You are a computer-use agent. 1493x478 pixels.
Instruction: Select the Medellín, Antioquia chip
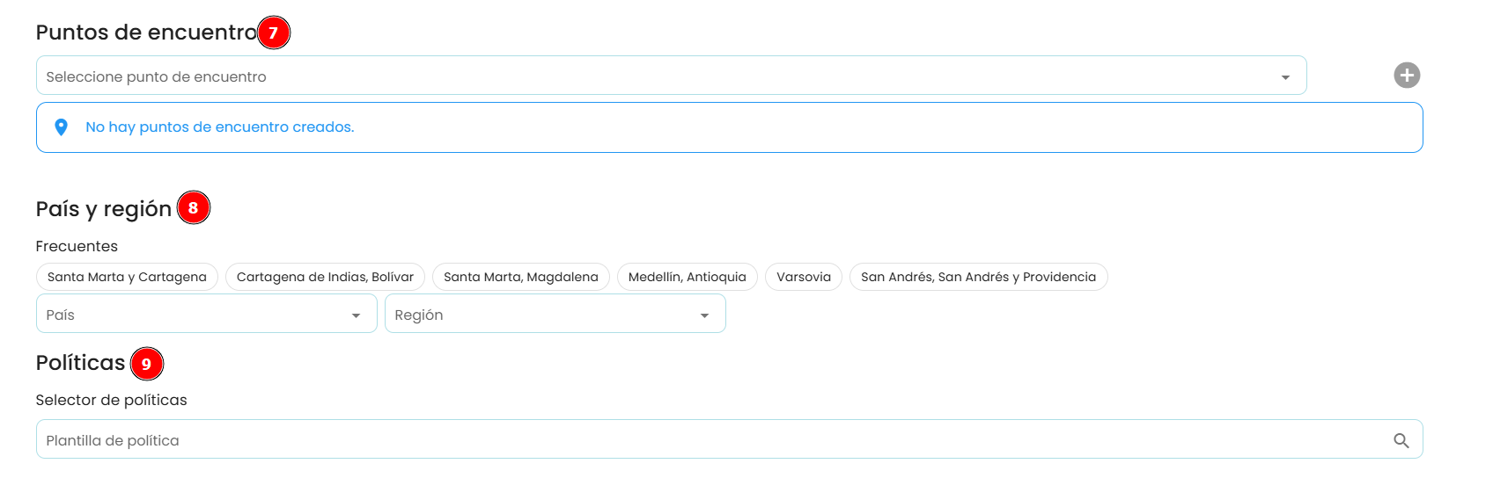point(688,277)
